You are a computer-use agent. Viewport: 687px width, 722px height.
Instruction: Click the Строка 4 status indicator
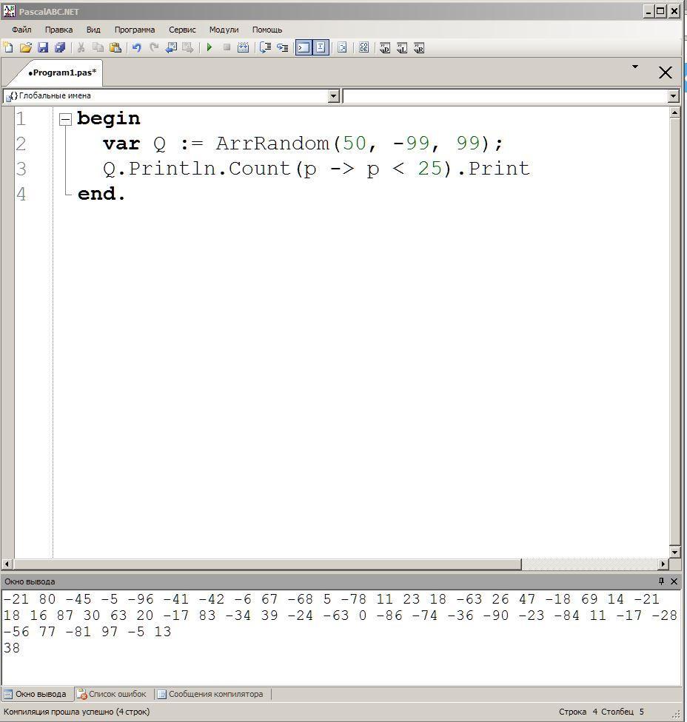[x=577, y=712]
